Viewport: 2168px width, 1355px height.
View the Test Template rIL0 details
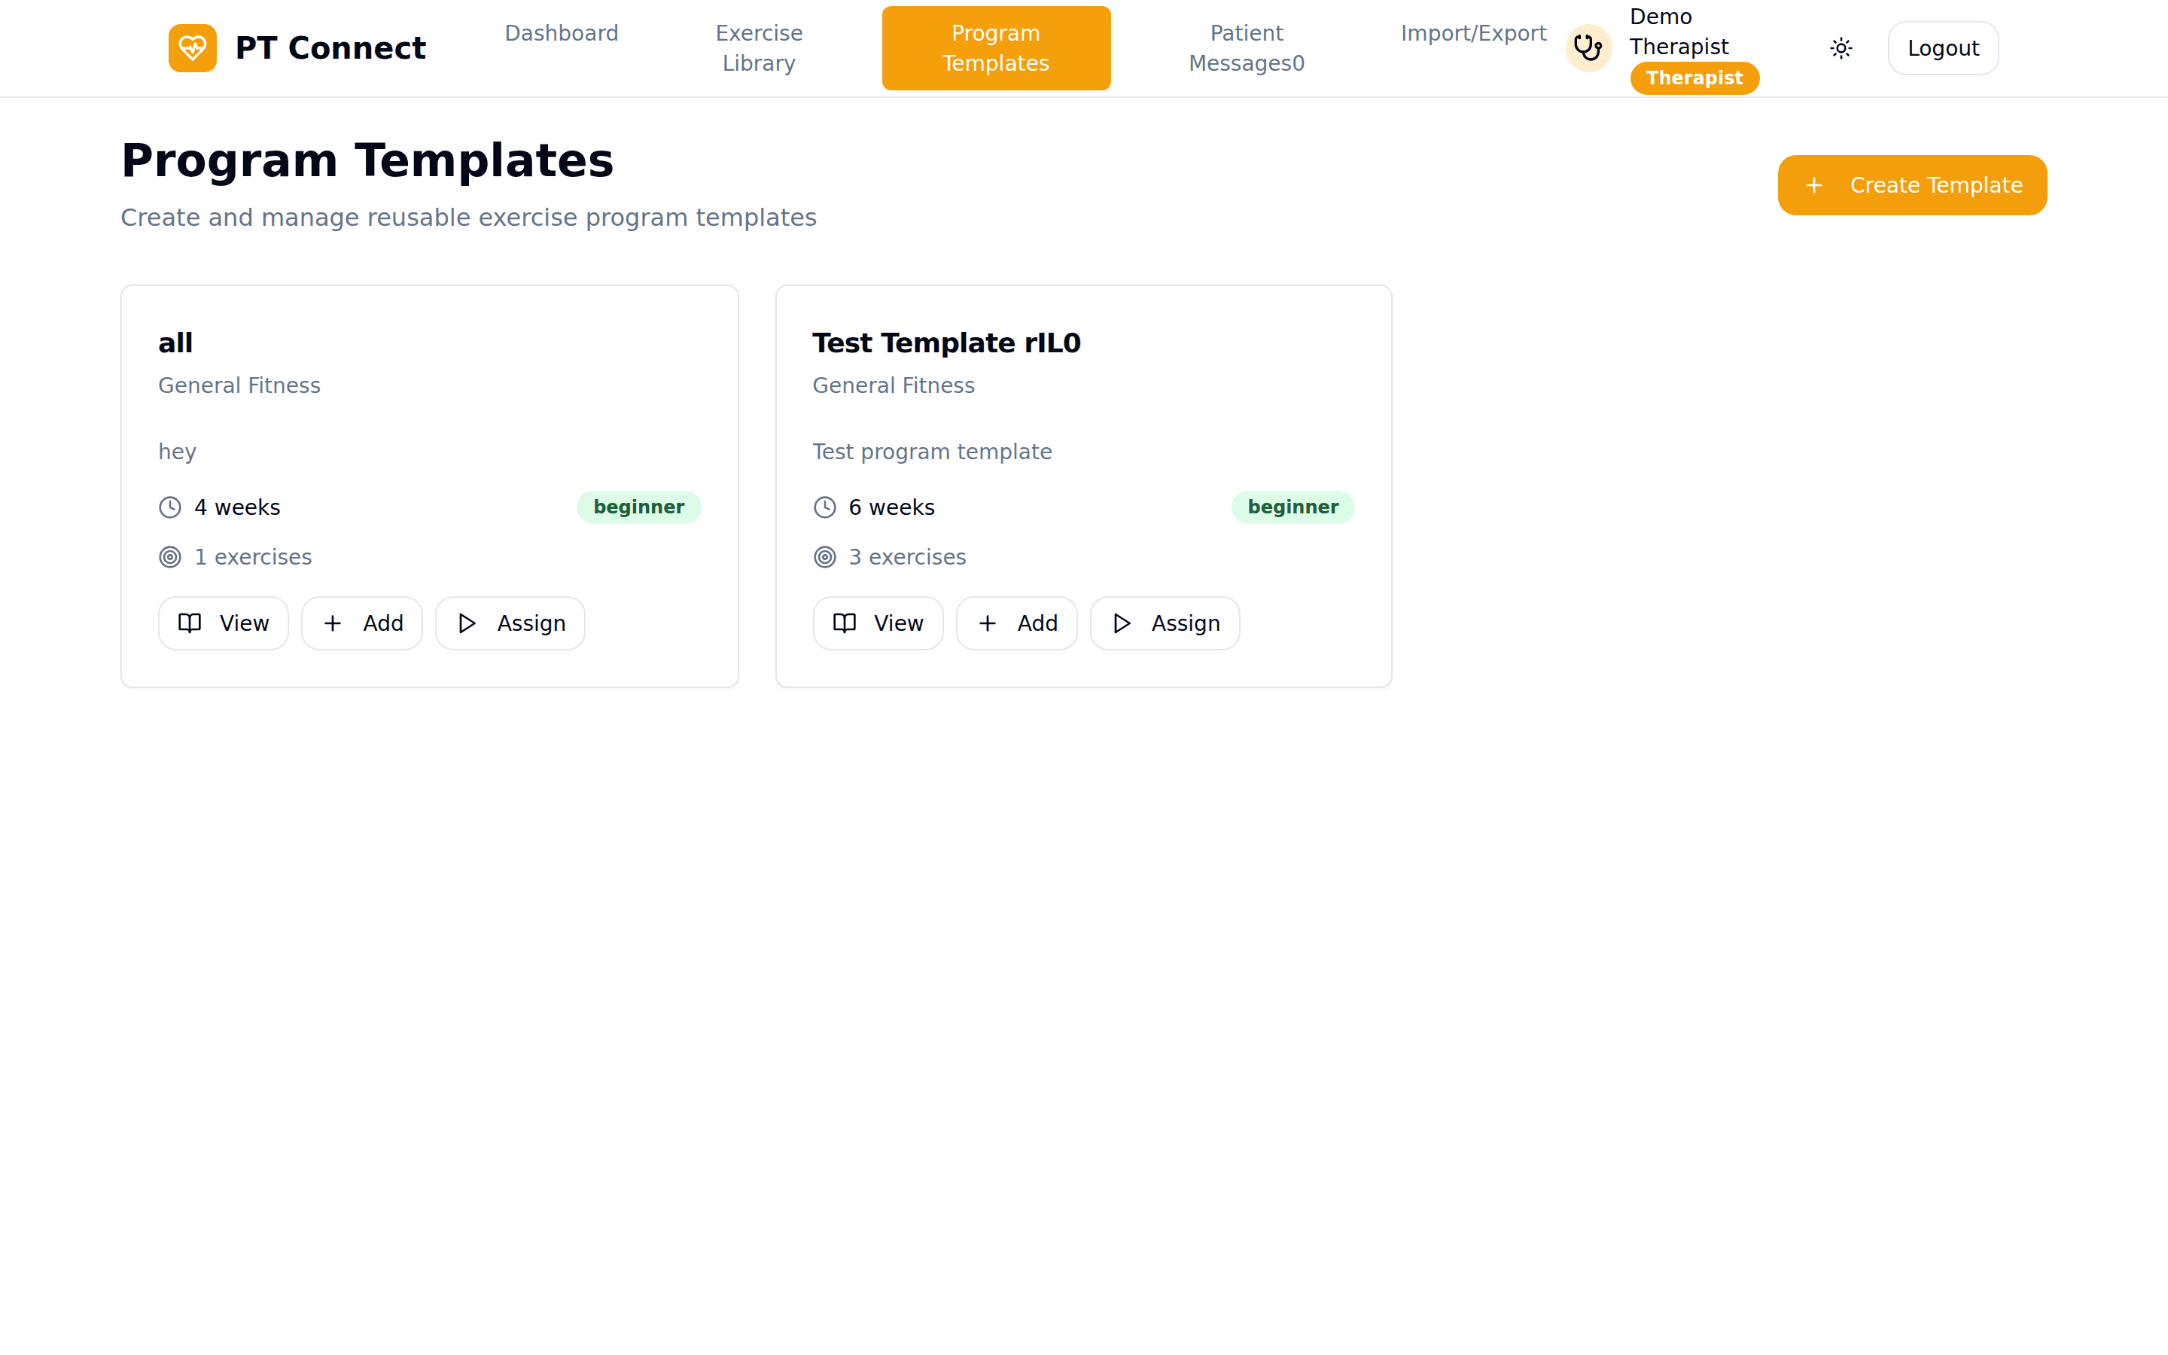[877, 623]
